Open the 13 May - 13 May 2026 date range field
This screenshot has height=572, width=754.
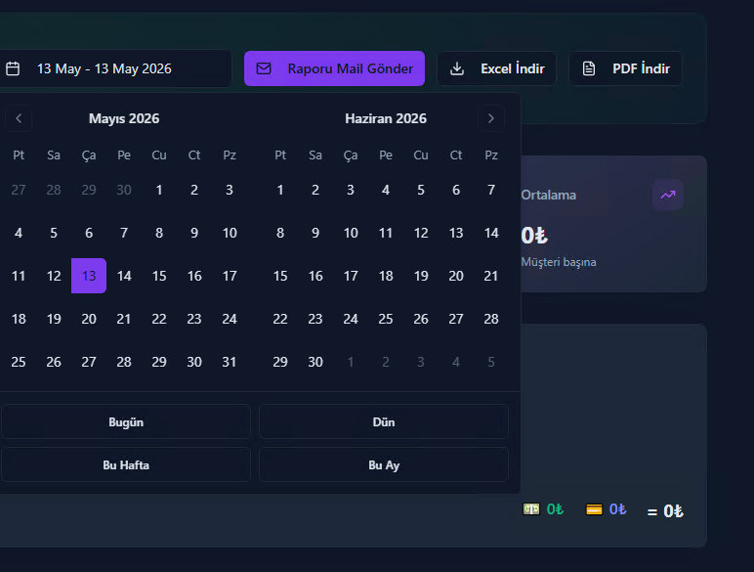pos(115,68)
